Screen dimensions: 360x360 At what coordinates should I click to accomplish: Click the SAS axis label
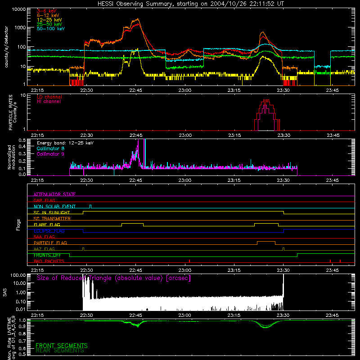[x=5, y=292]
